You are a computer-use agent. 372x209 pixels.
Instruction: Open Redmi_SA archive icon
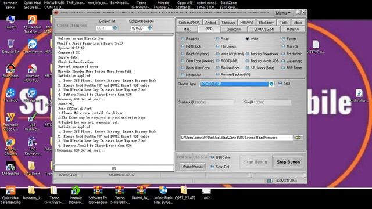(x=141, y=193)
